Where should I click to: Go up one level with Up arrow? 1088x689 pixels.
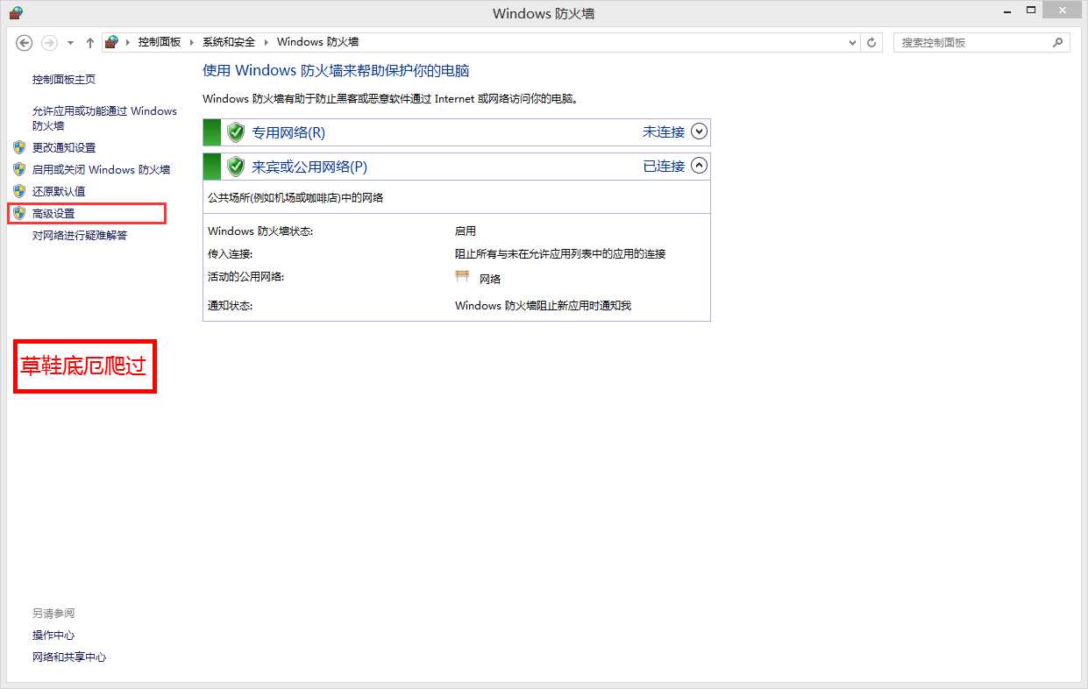pyautogui.click(x=89, y=42)
